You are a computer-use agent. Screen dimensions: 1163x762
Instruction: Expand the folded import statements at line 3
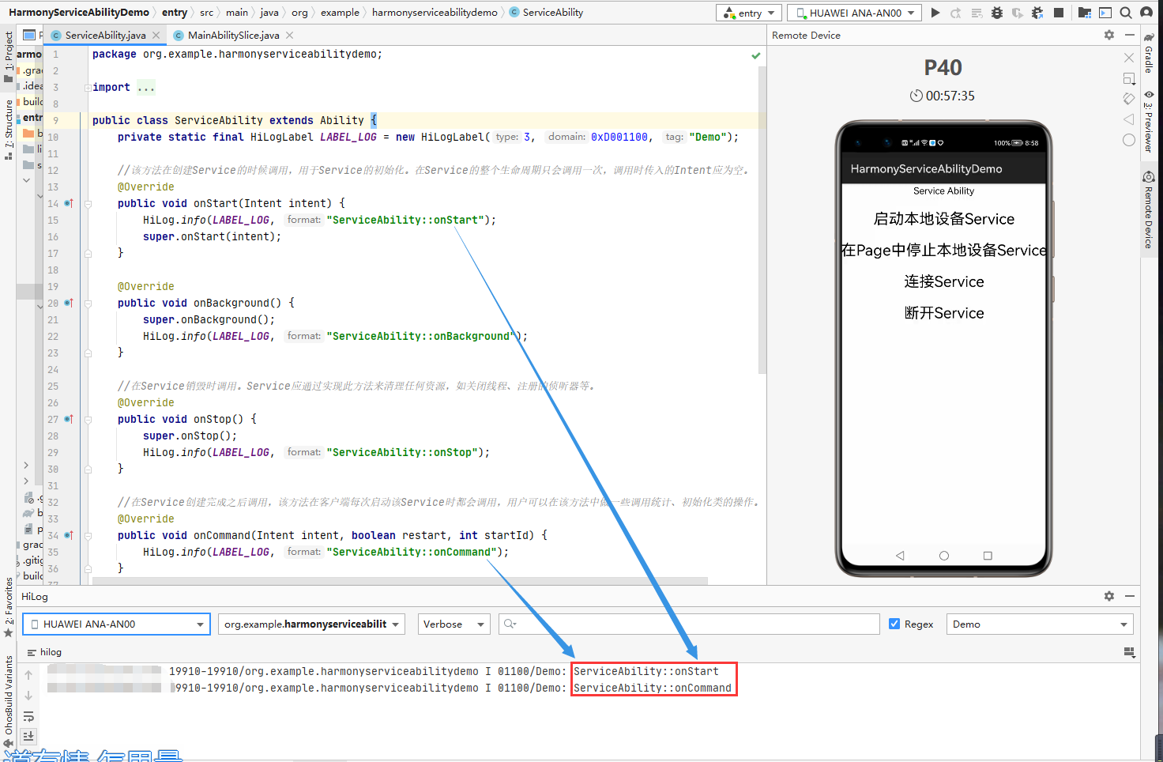tap(88, 87)
